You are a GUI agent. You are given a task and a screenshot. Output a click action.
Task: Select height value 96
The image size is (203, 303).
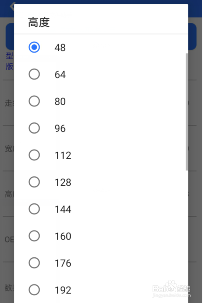coord(34,128)
